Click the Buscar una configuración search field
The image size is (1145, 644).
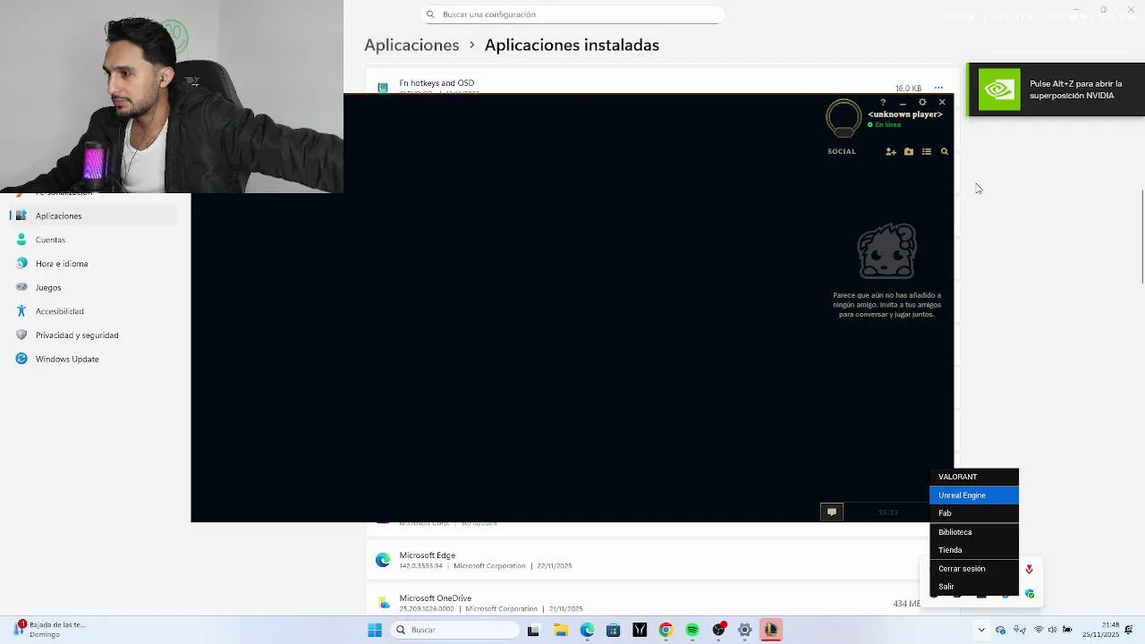point(572,14)
